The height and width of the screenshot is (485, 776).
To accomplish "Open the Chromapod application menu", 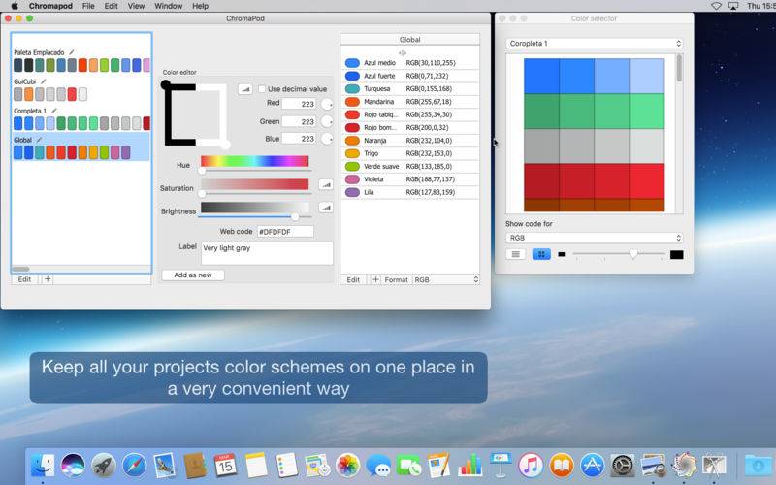I will coord(50,6).
